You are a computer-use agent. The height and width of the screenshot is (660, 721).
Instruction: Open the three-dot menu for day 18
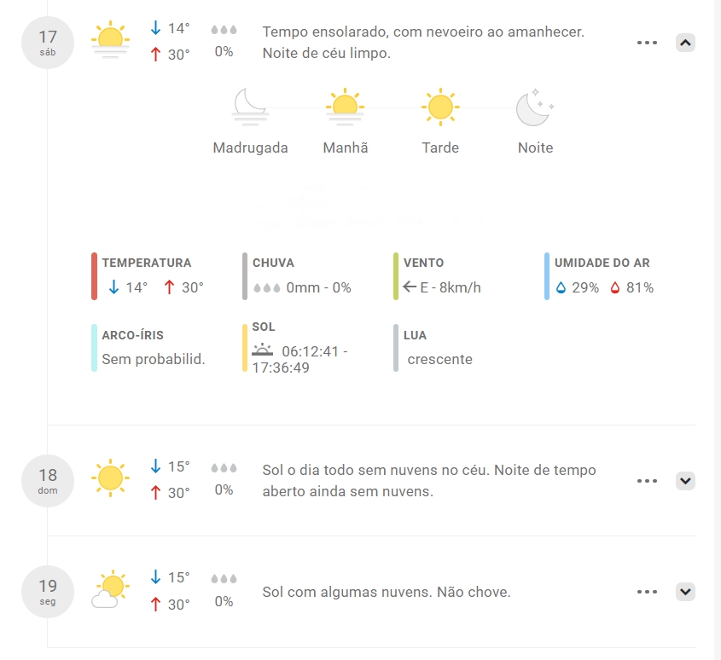[647, 481]
